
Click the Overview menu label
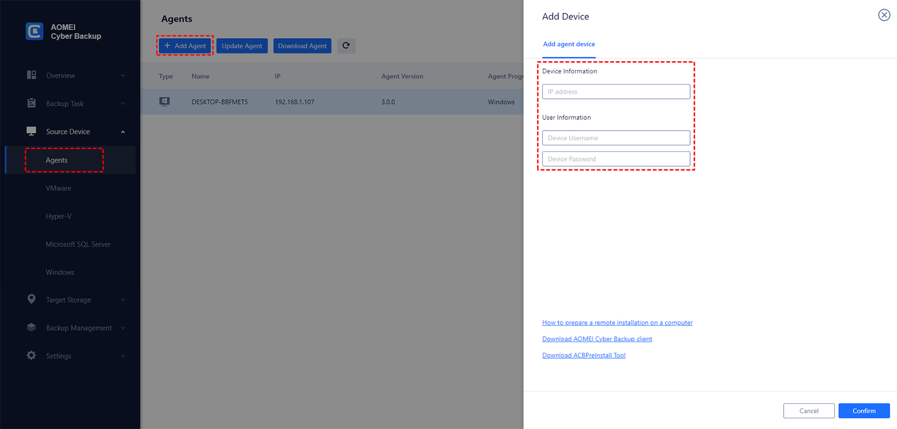(x=61, y=76)
